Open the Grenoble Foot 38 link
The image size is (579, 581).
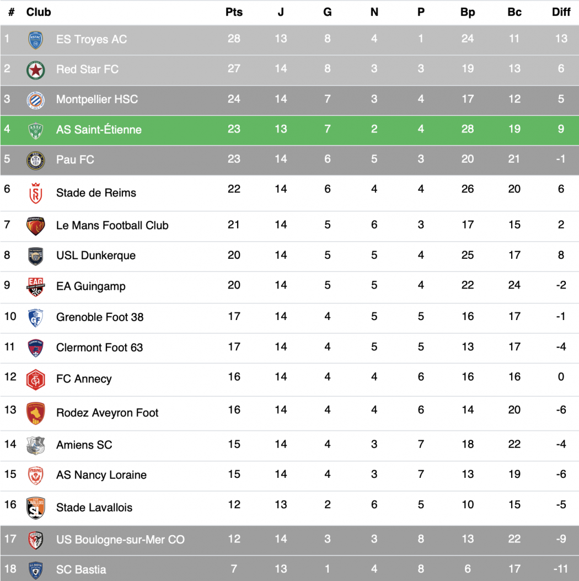100,317
